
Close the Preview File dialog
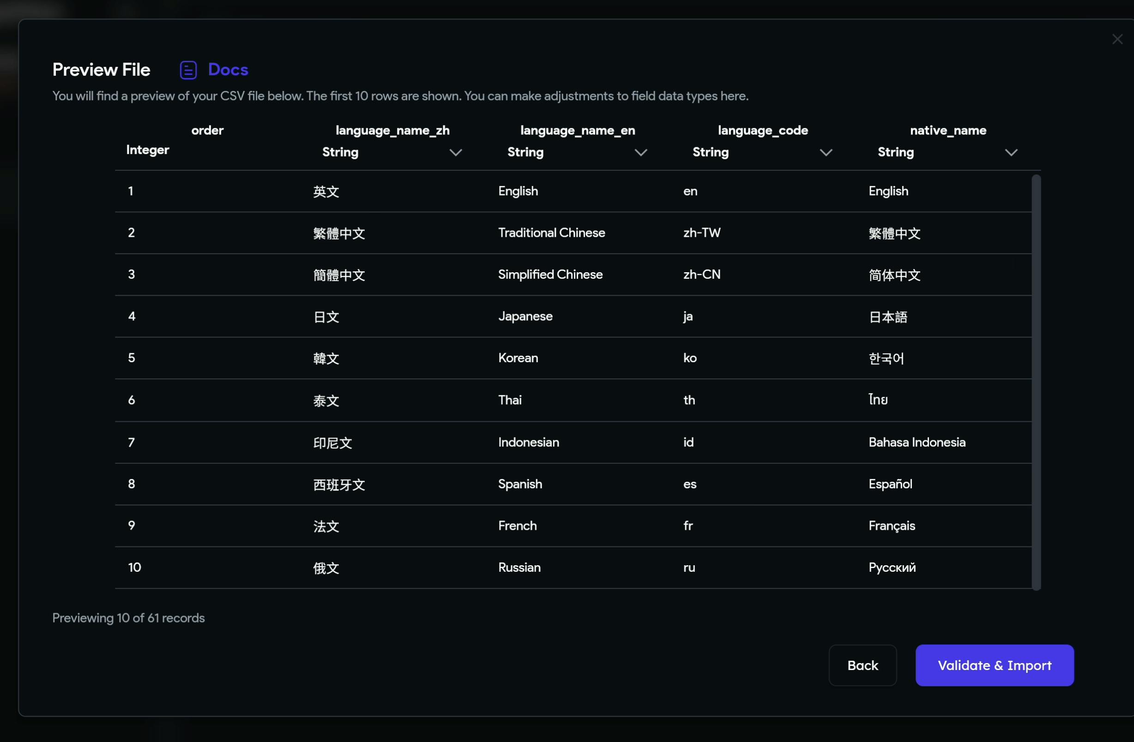tap(1117, 40)
